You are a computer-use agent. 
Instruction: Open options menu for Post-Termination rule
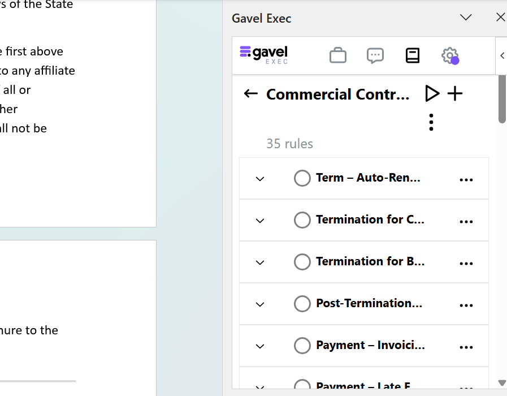coord(466,305)
